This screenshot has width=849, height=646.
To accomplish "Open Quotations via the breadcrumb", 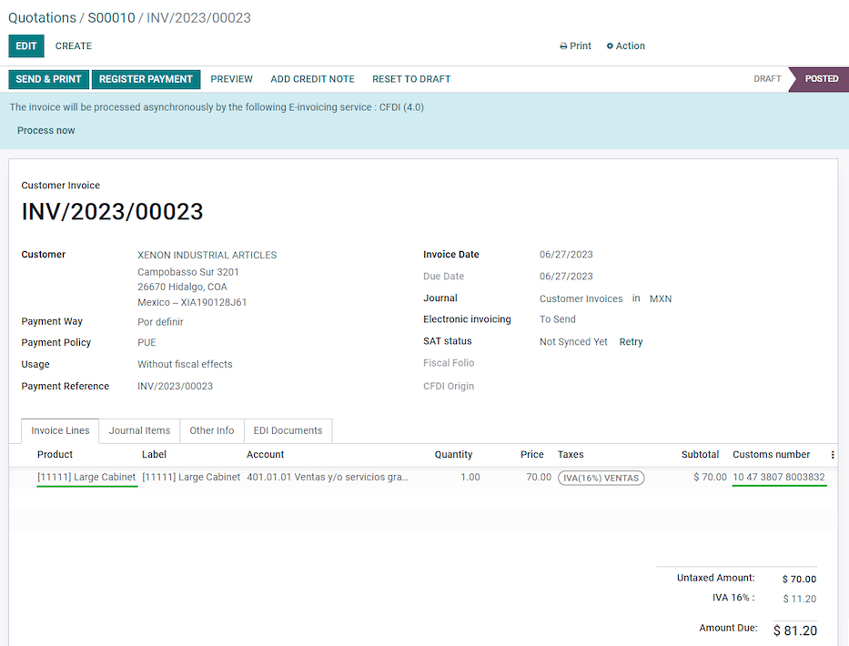I will (x=43, y=17).
